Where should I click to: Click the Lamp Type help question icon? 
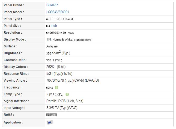click(67, 94)
